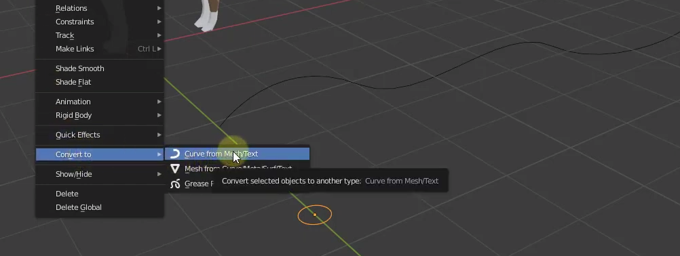Expand the arrow next to Convert to
The image size is (680, 256).
159,154
